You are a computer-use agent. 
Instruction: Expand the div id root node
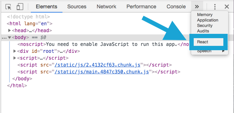(x=15, y=51)
